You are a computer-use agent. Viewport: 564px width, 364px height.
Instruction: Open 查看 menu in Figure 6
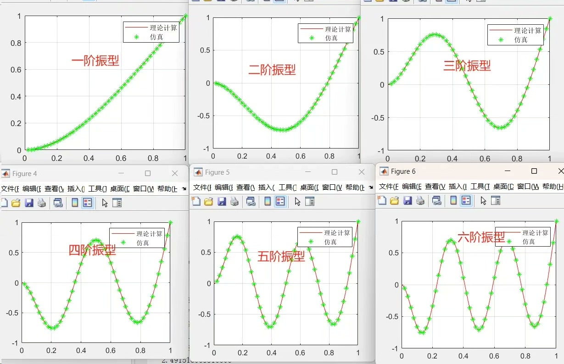pos(435,186)
